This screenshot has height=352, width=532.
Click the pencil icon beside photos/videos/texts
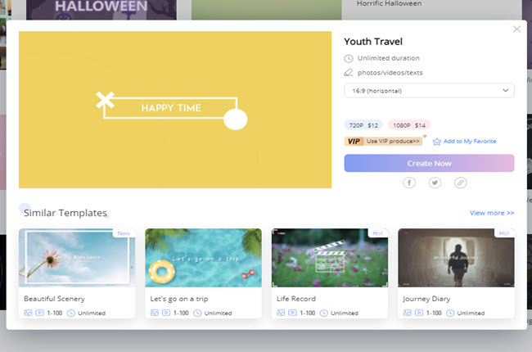(349, 73)
